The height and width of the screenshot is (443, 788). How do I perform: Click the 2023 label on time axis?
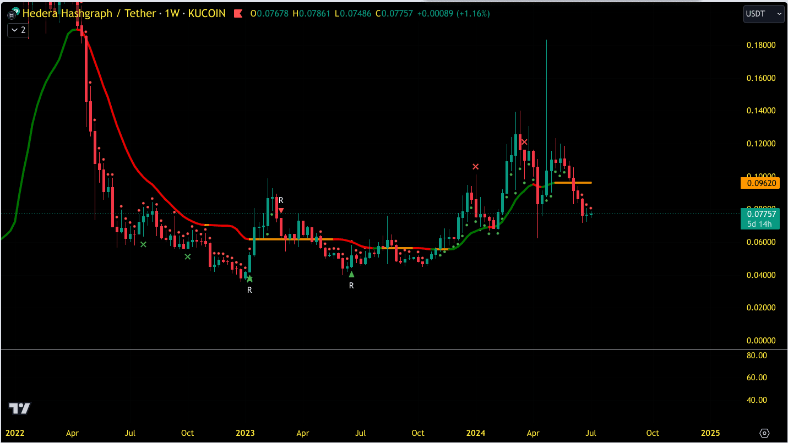coord(246,433)
